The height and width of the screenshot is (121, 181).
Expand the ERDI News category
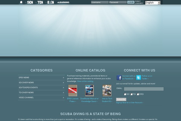[41, 77]
